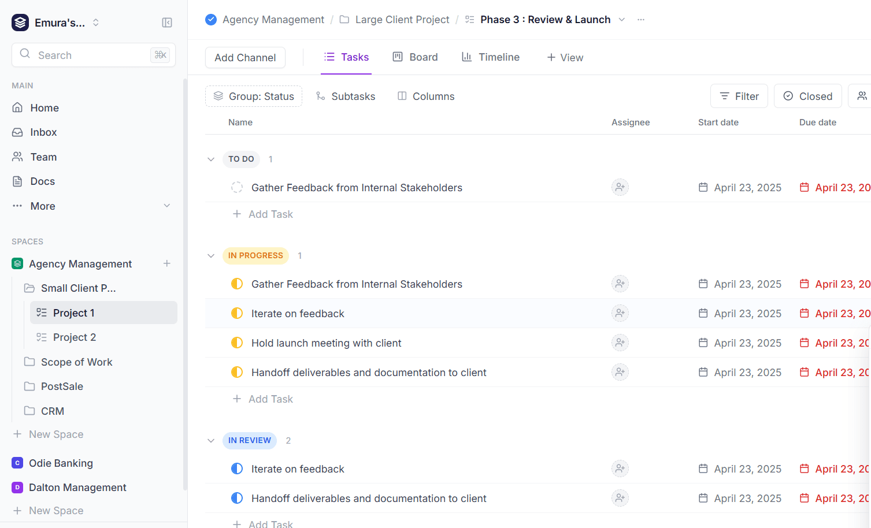Switch to the Timeline tab
This screenshot has width=871, height=528.
[x=490, y=57]
